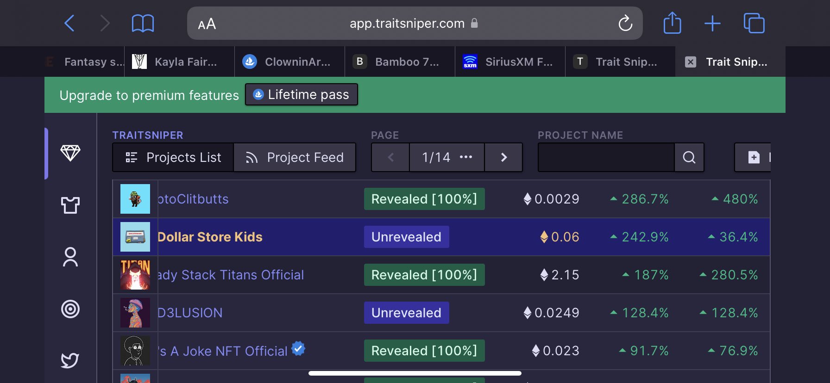Open the t-shirt icon in sidebar

coord(70,205)
